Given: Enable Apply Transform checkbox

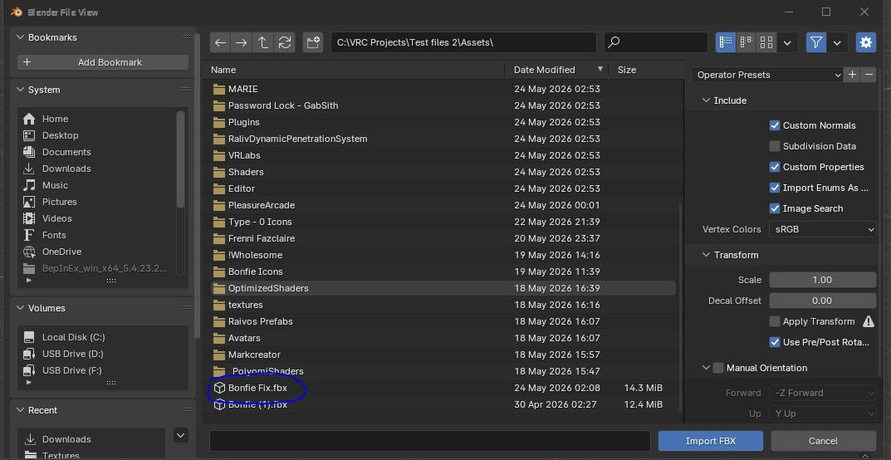Looking at the screenshot, I should click(x=775, y=321).
